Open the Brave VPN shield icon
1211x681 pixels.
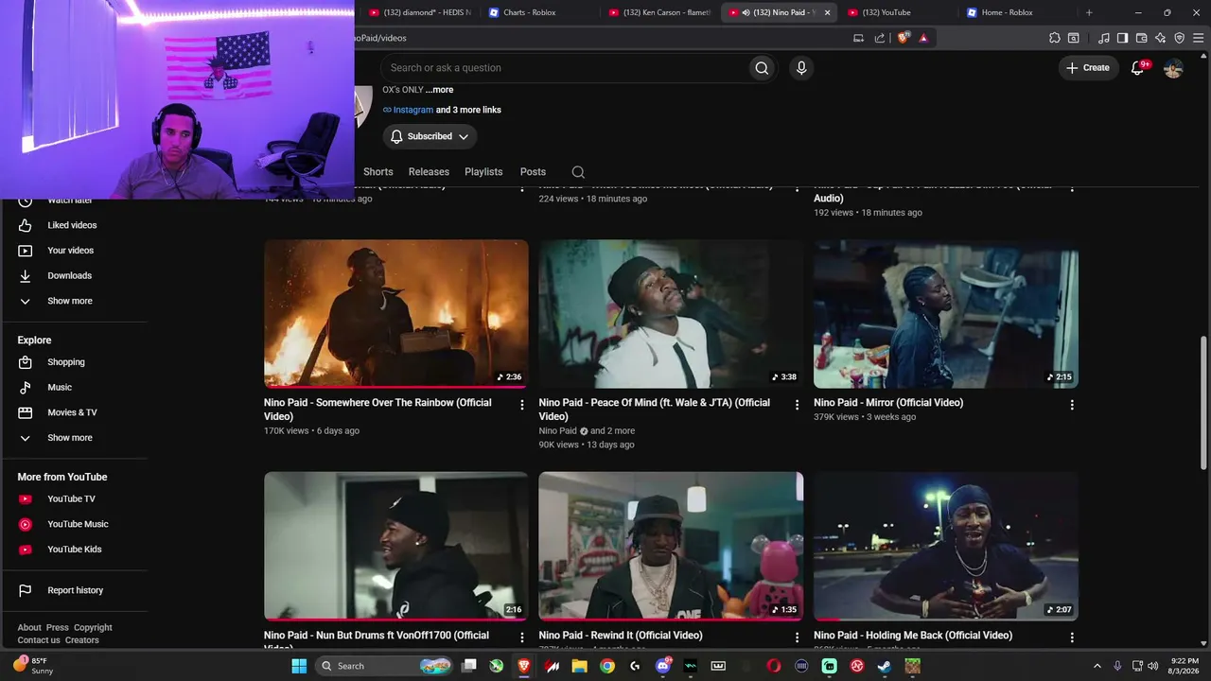point(1179,38)
